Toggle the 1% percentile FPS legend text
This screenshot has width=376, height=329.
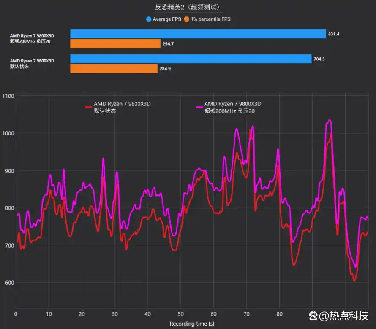(x=210, y=19)
